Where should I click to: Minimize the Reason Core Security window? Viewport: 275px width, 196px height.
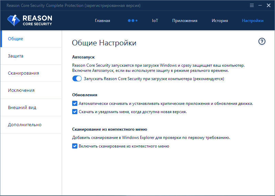(x=259, y=6)
